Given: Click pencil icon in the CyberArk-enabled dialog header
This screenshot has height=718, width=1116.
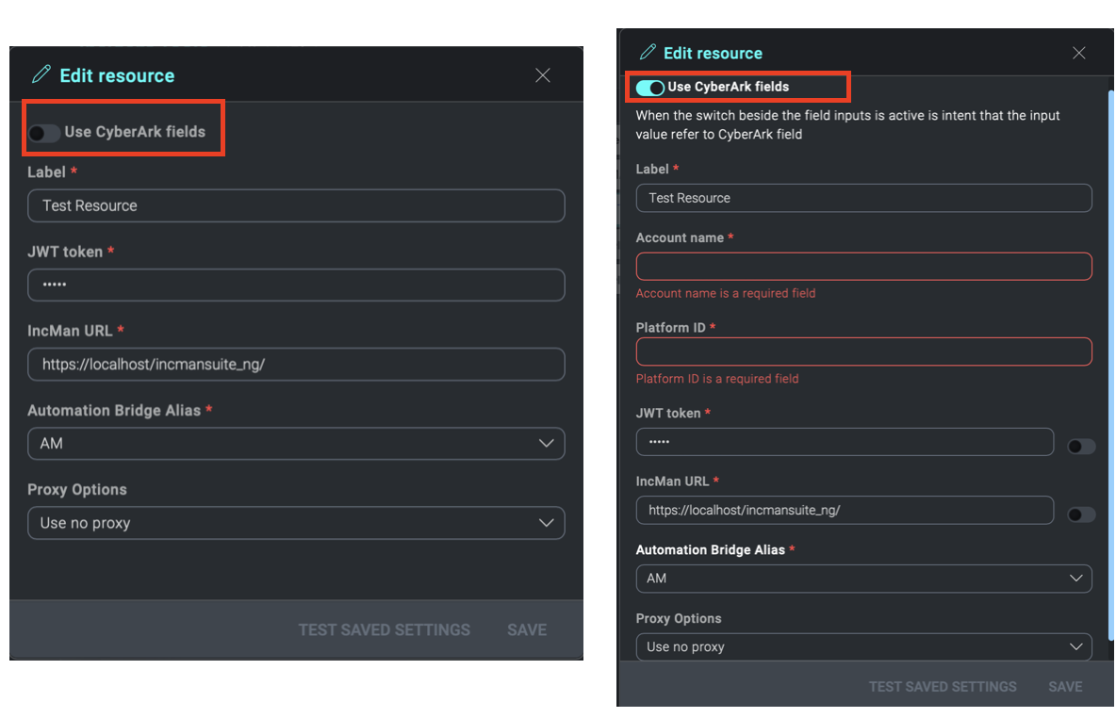Looking at the screenshot, I should [x=648, y=52].
